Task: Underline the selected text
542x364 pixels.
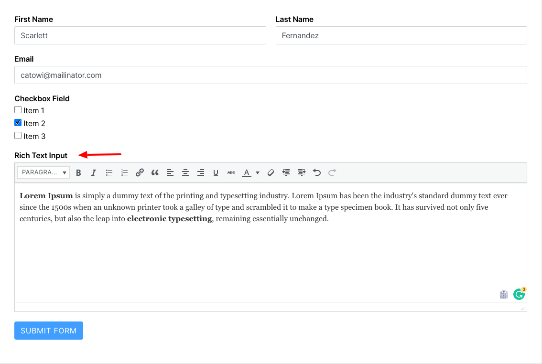Action: [216, 172]
